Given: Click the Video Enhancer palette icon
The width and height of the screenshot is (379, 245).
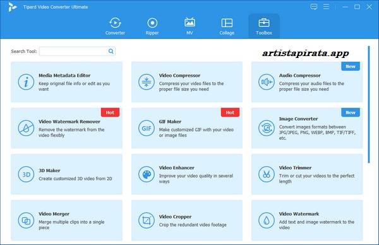Looking at the screenshot, I should point(147,174).
